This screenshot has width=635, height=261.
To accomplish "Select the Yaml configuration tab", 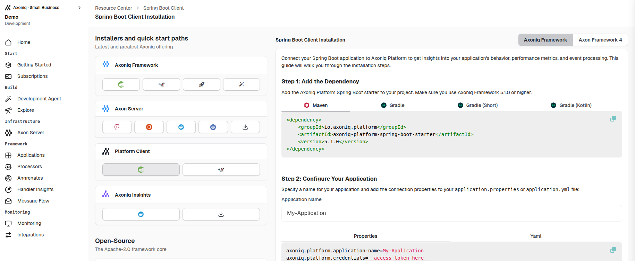I will pos(536,236).
